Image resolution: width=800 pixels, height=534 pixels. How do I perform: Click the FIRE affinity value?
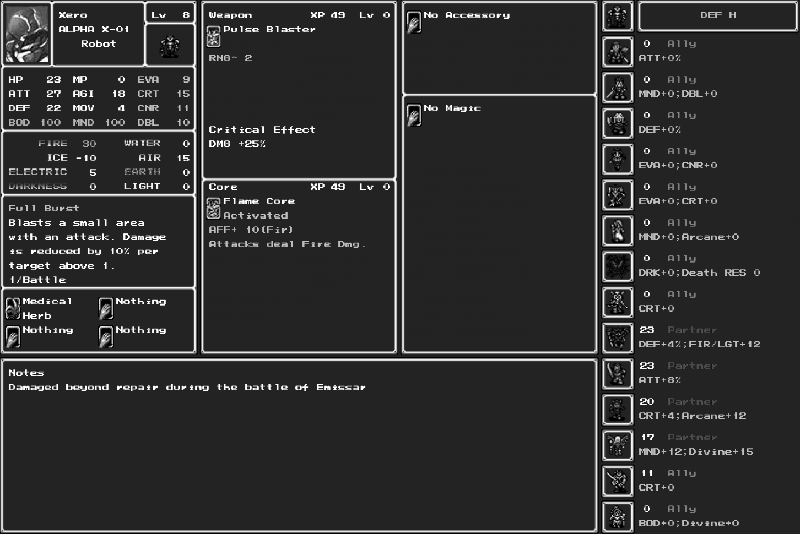point(89,144)
